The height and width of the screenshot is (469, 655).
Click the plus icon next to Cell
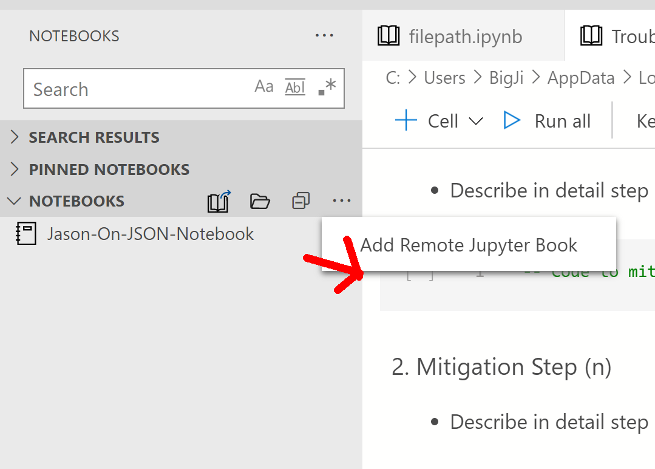pyautogui.click(x=406, y=120)
